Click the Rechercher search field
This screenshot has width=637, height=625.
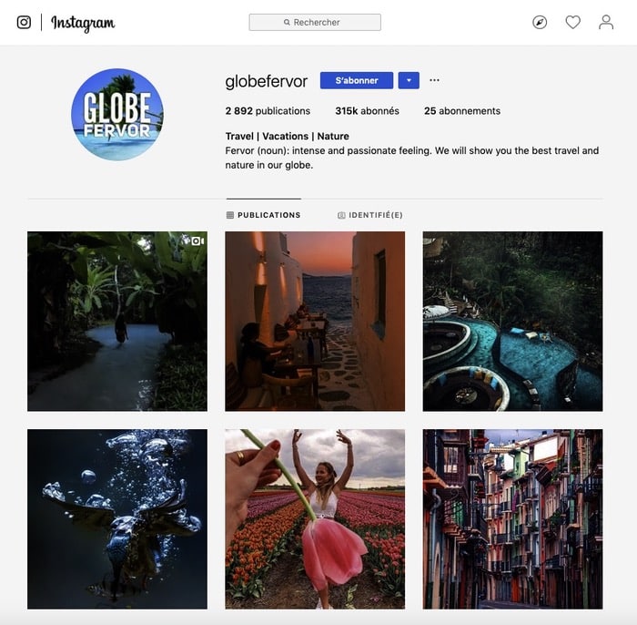315,23
